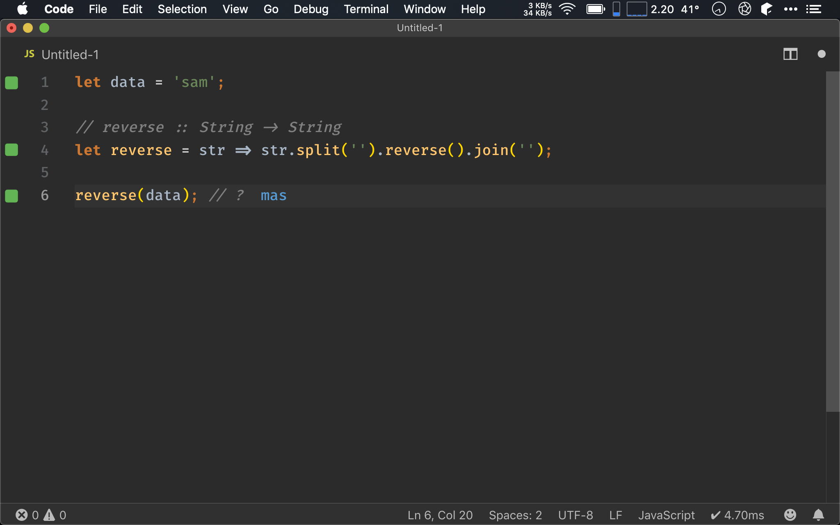Click line number 4 in the gutter
Image resolution: width=840 pixels, height=525 pixels.
[45, 150]
